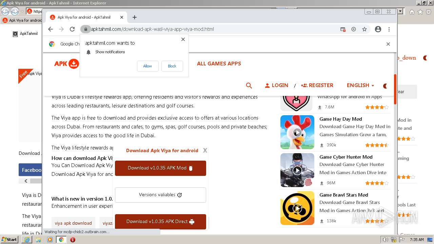Switch to Chrome from the taskbar
Viewport: 434px width, 244px height.
click(x=61, y=240)
